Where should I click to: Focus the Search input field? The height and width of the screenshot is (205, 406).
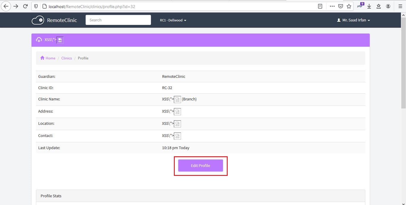click(x=118, y=20)
